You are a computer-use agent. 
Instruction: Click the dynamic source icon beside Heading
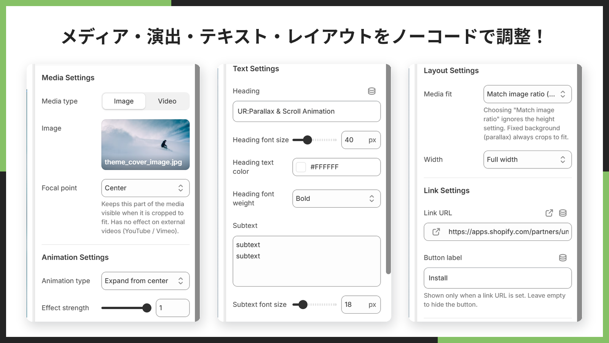point(372,91)
